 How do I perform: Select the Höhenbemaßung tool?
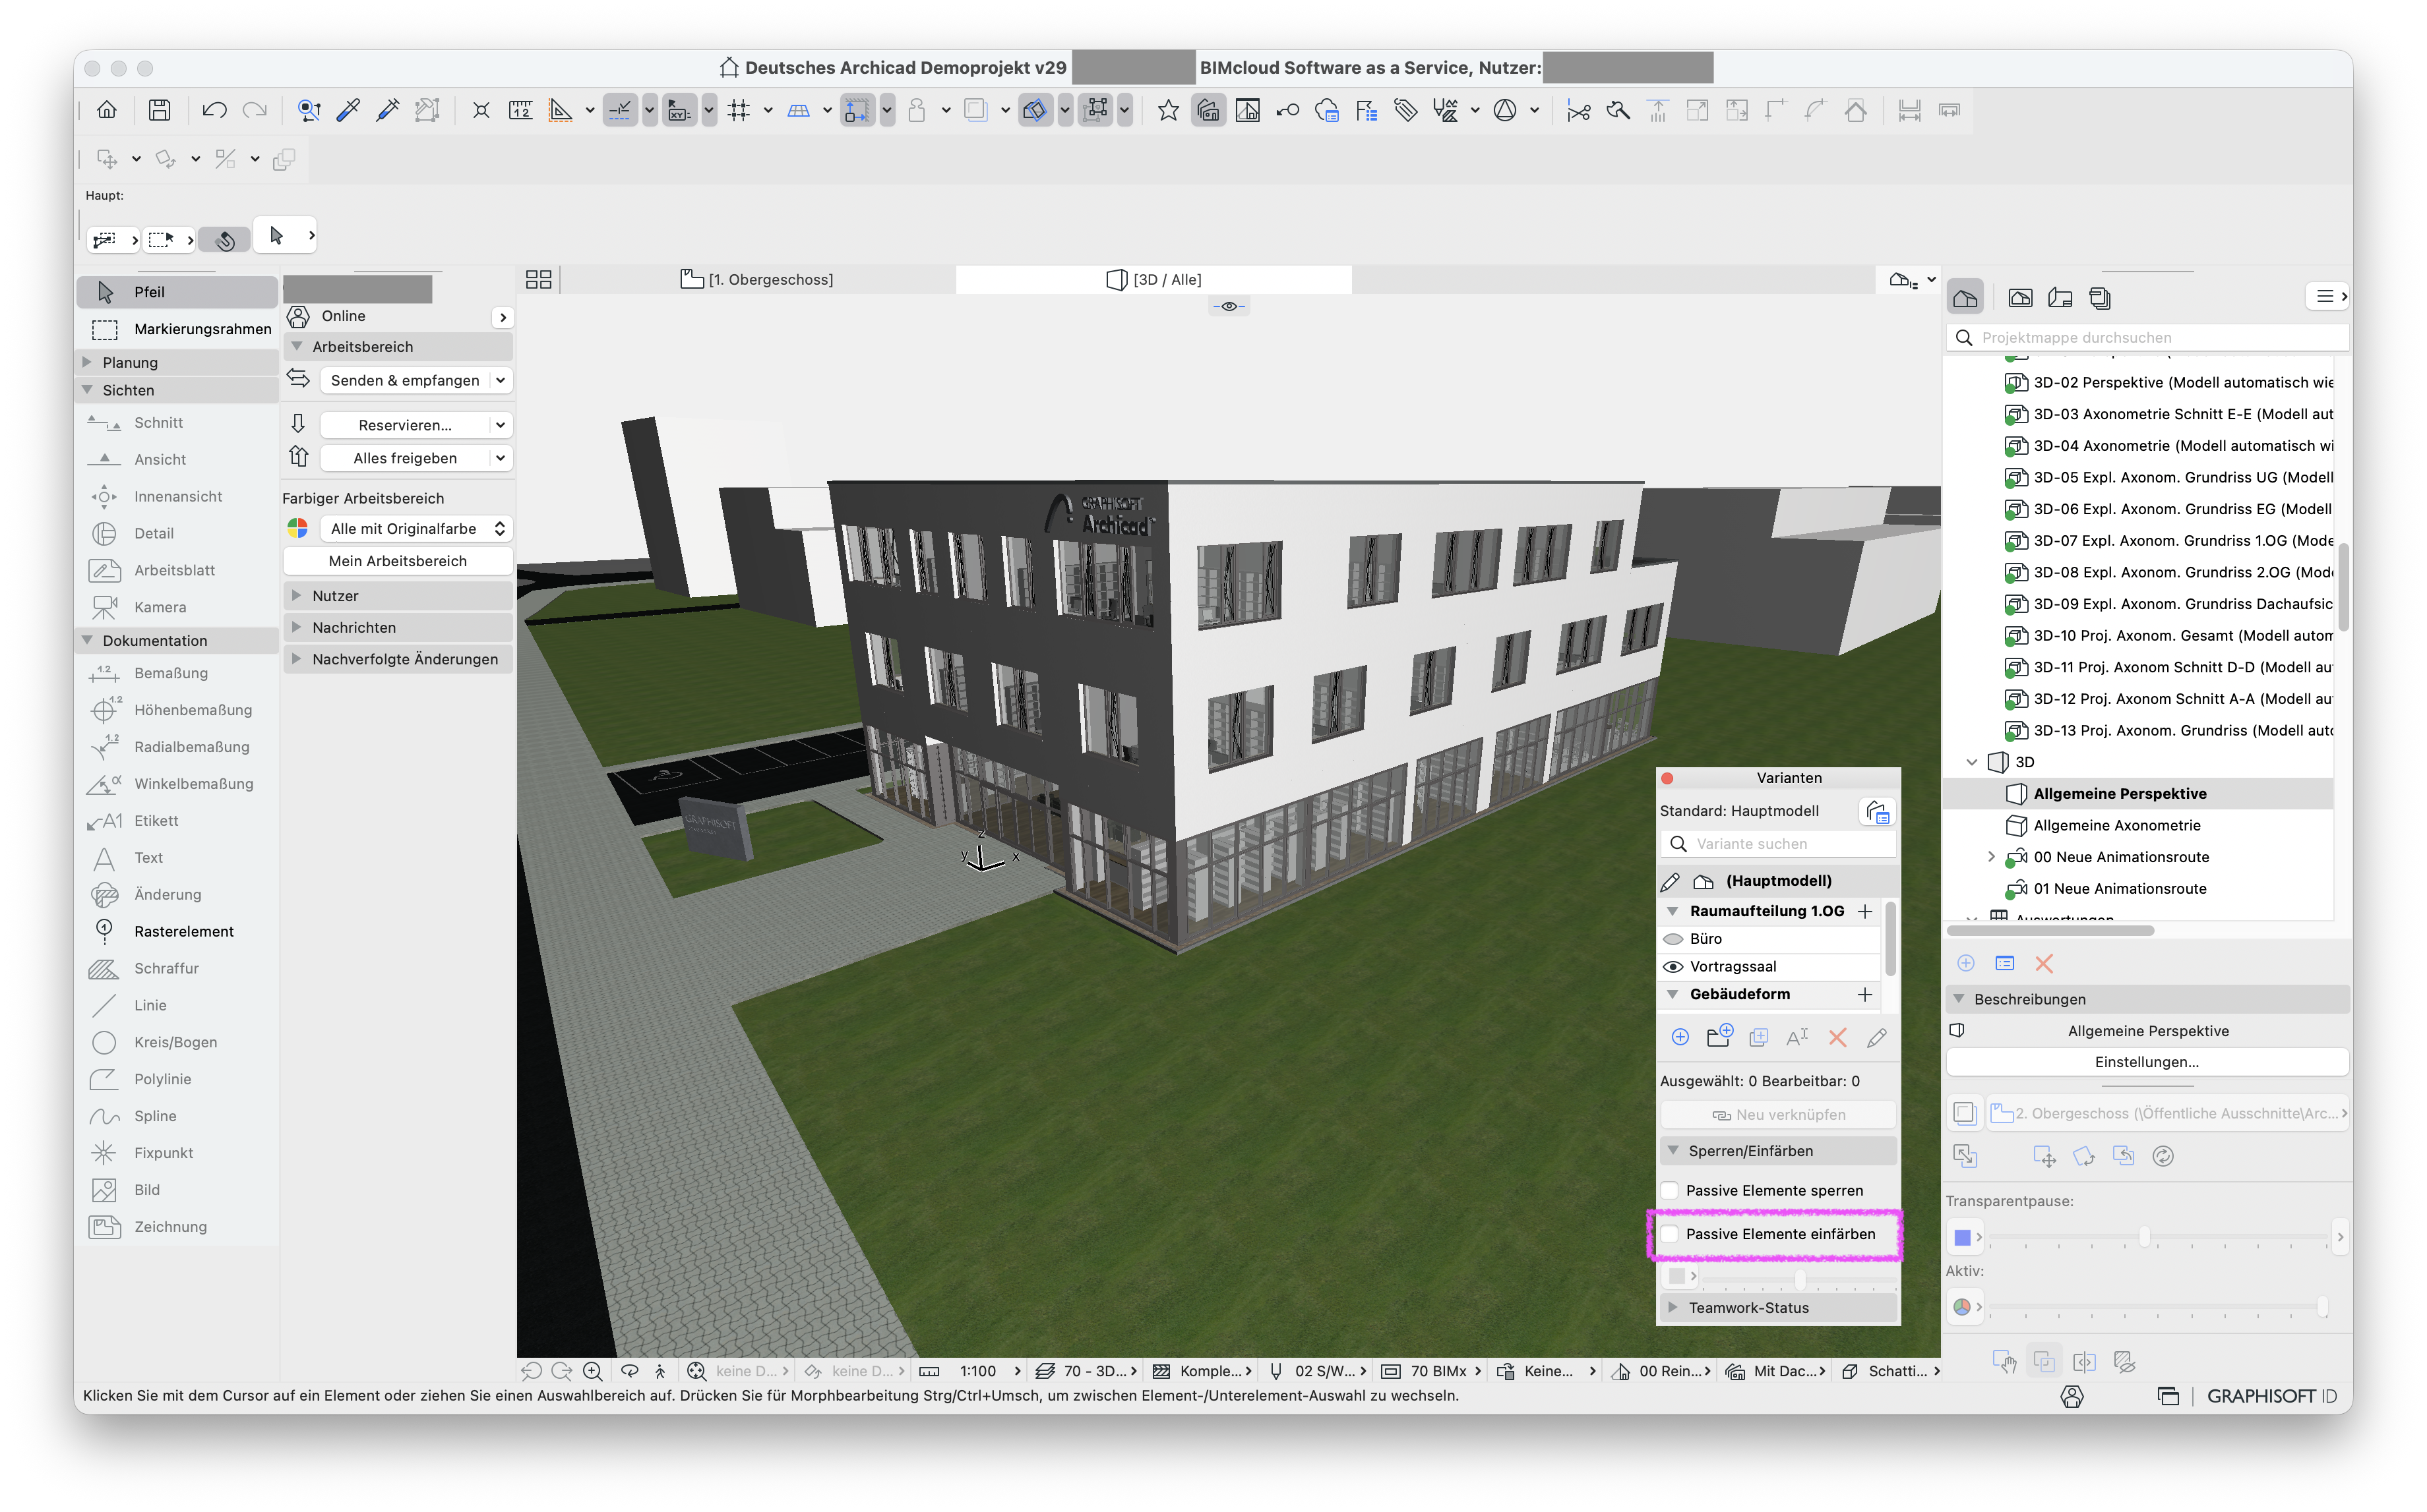(x=178, y=710)
